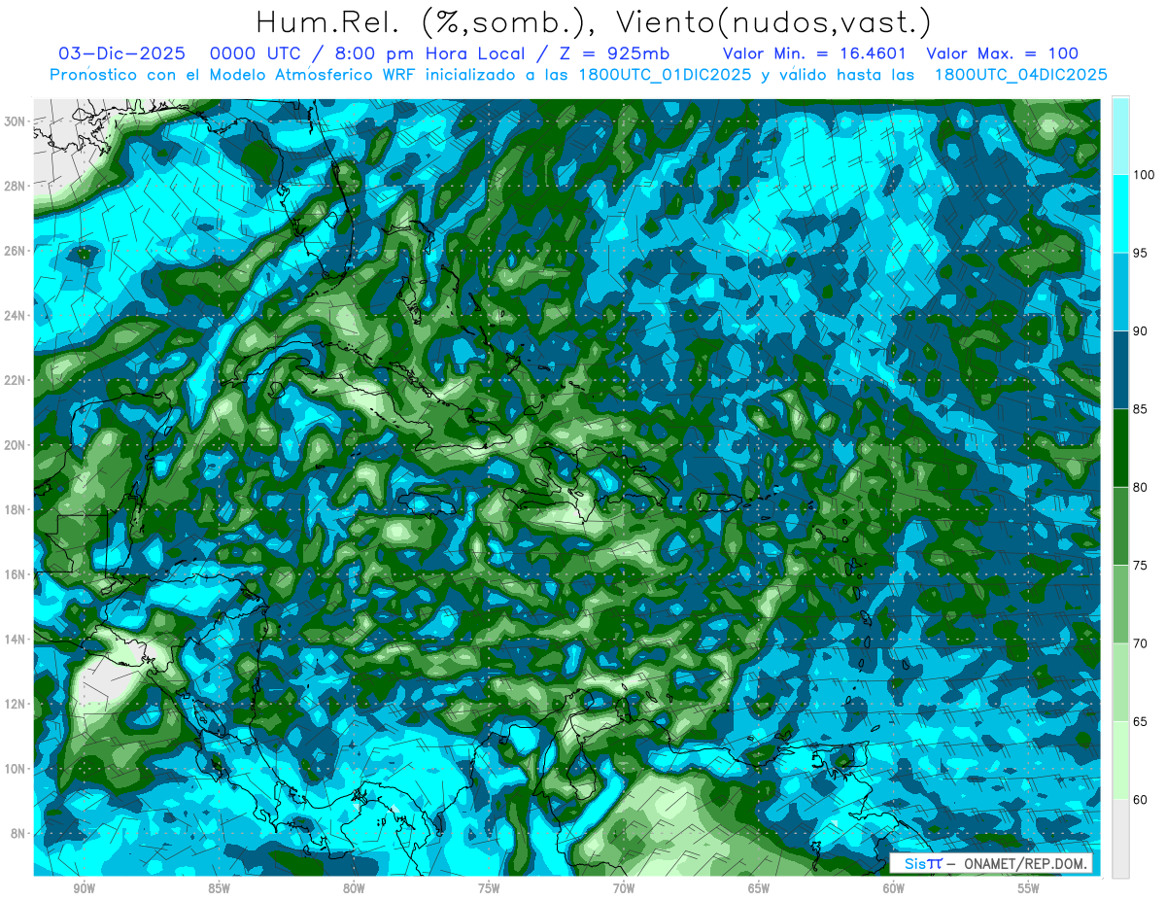
Task: Click the 28N latitude label
Action: 16,186
